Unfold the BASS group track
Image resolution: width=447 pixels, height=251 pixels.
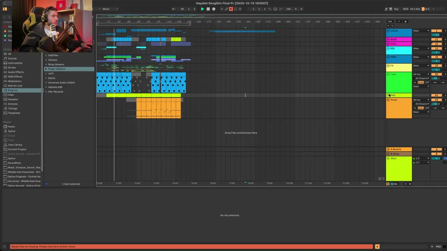click(x=388, y=39)
